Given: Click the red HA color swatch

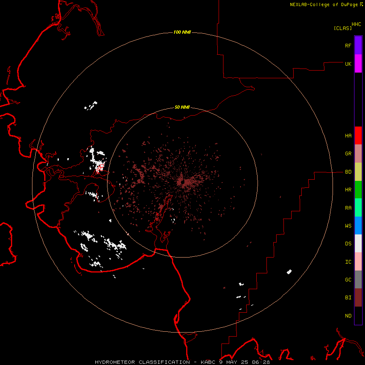Looking at the screenshot, I should (358, 135).
